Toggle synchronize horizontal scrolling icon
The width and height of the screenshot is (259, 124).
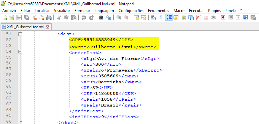143,17
